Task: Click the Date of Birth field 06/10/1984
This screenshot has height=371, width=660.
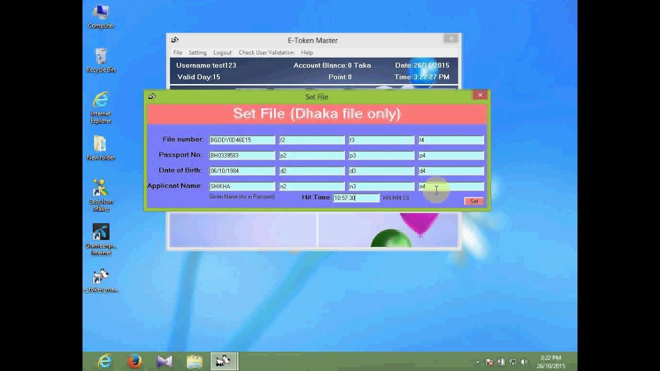Action: click(242, 171)
